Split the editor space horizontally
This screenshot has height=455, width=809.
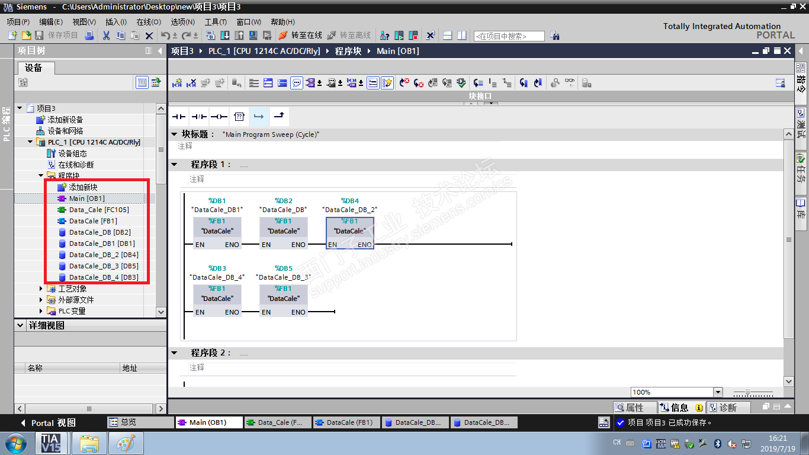coord(448,36)
